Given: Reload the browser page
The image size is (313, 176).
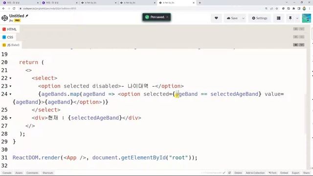Looking at the screenshot, I should [x=14, y=9].
